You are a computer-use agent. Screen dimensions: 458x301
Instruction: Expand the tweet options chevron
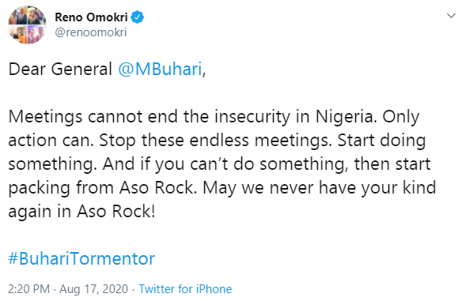452,16
